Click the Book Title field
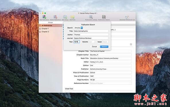This screenshot has height=107, width=170. (x=111, y=58)
